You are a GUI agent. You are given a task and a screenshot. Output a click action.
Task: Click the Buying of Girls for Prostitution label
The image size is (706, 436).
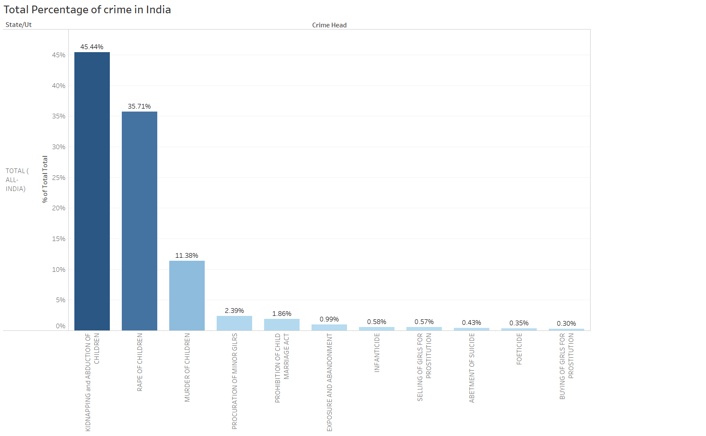pyautogui.click(x=567, y=366)
